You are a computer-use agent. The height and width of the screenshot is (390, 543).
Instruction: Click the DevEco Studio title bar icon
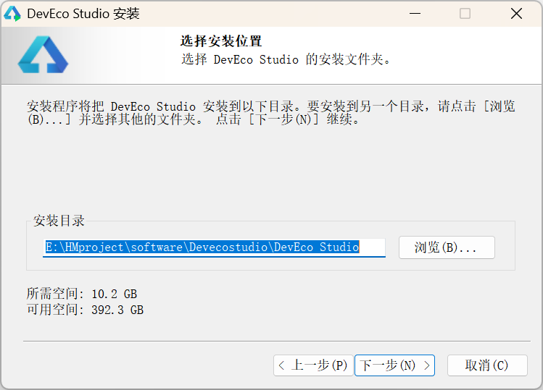pos(12,14)
